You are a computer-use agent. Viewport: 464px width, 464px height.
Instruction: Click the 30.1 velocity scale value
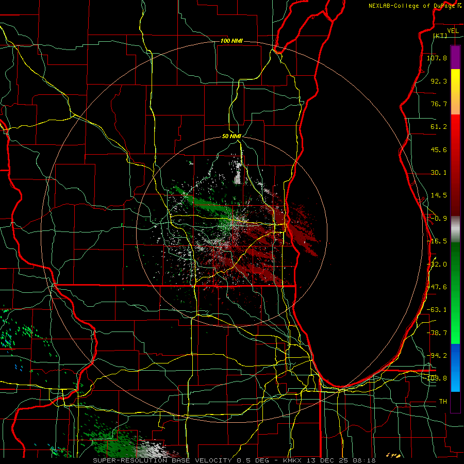[x=439, y=173]
